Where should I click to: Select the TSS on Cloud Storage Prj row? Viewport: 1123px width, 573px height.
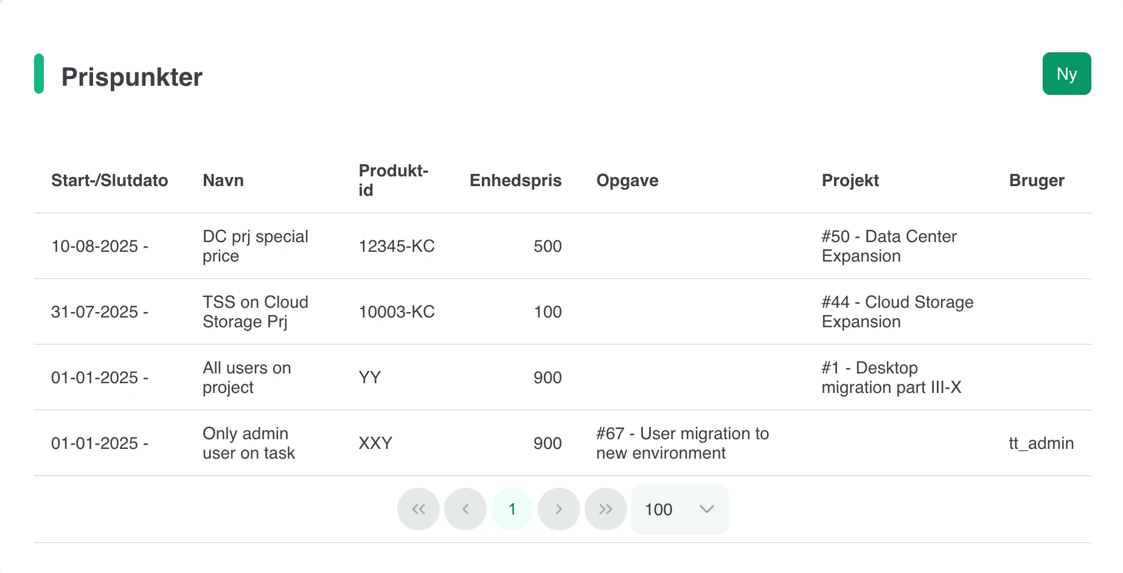point(256,312)
